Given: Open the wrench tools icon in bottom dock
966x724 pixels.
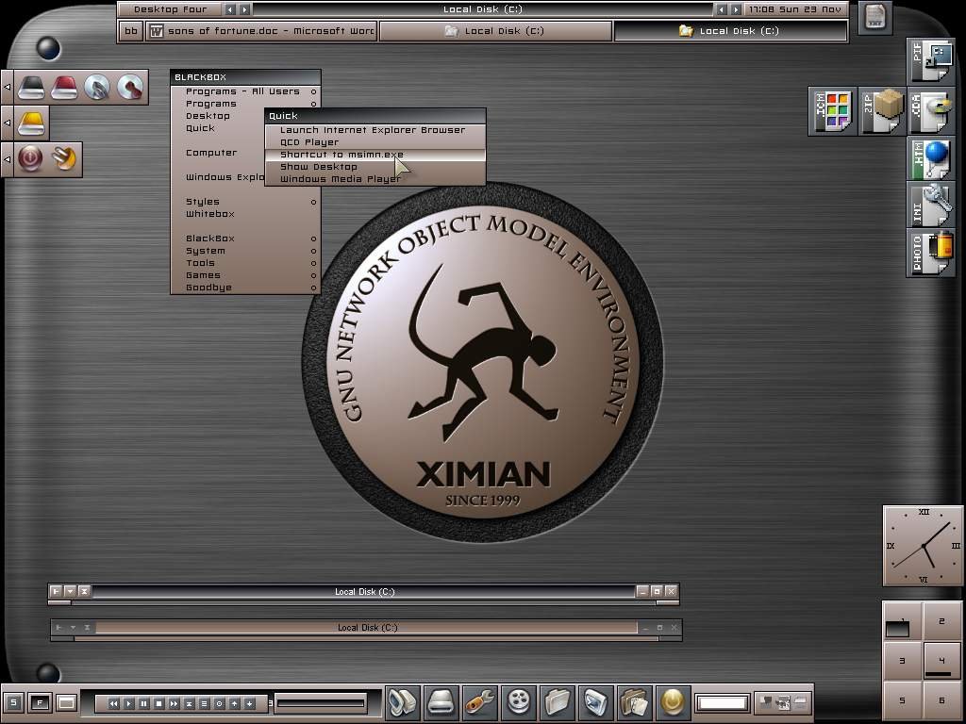Looking at the screenshot, I should (480, 701).
